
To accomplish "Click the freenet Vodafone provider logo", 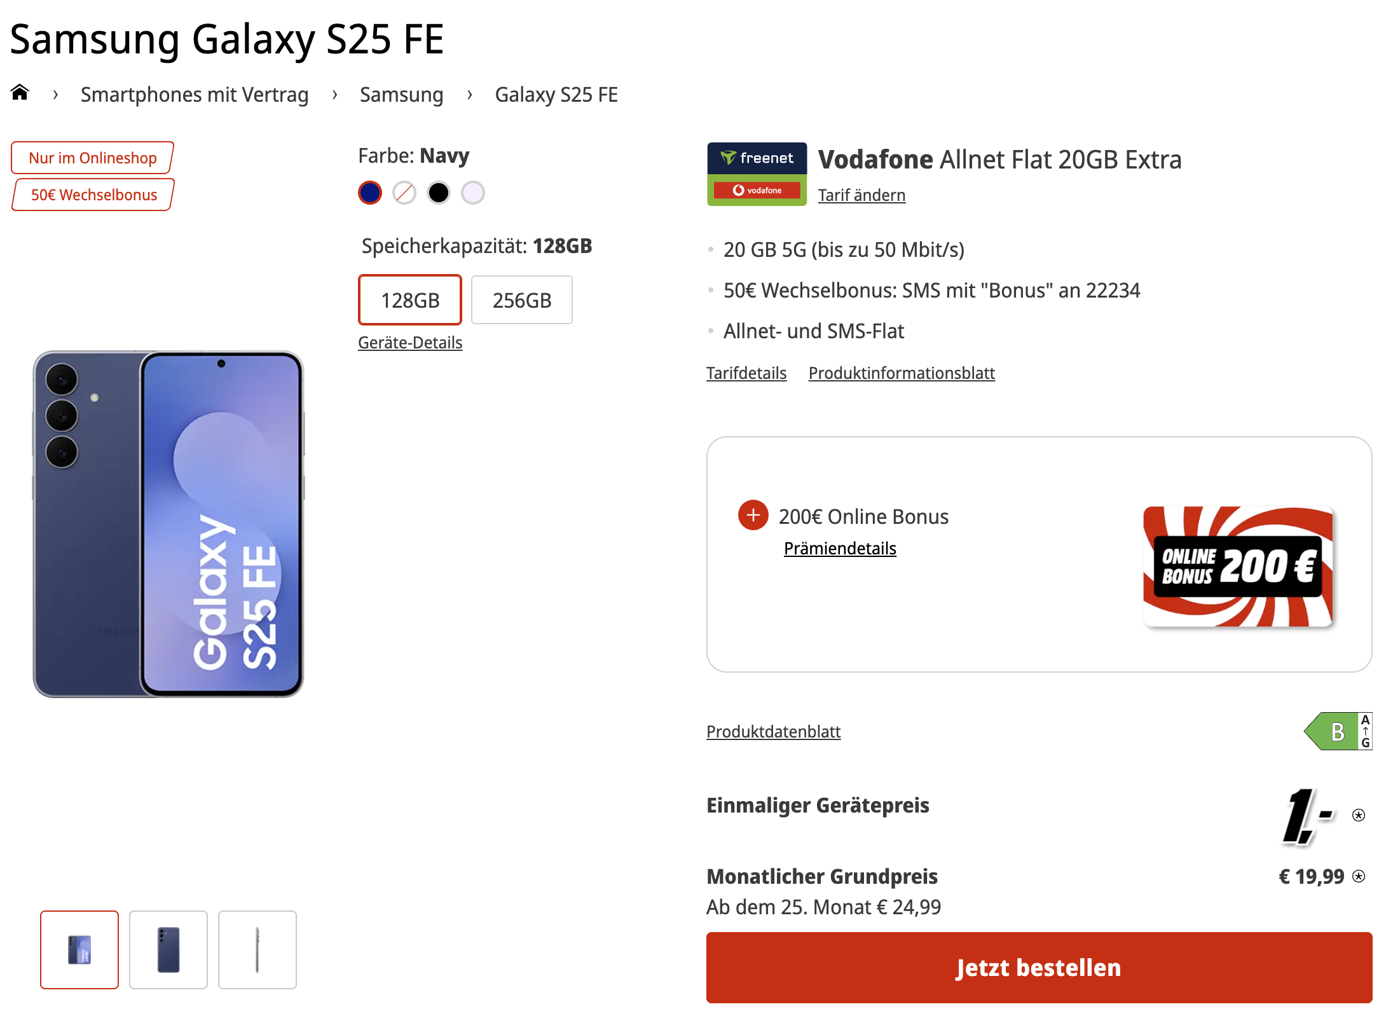I will (757, 174).
